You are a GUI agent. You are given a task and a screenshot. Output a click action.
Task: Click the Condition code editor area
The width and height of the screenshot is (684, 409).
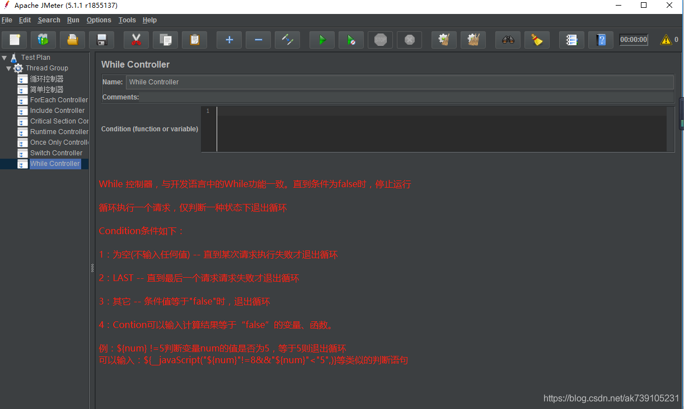442,129
